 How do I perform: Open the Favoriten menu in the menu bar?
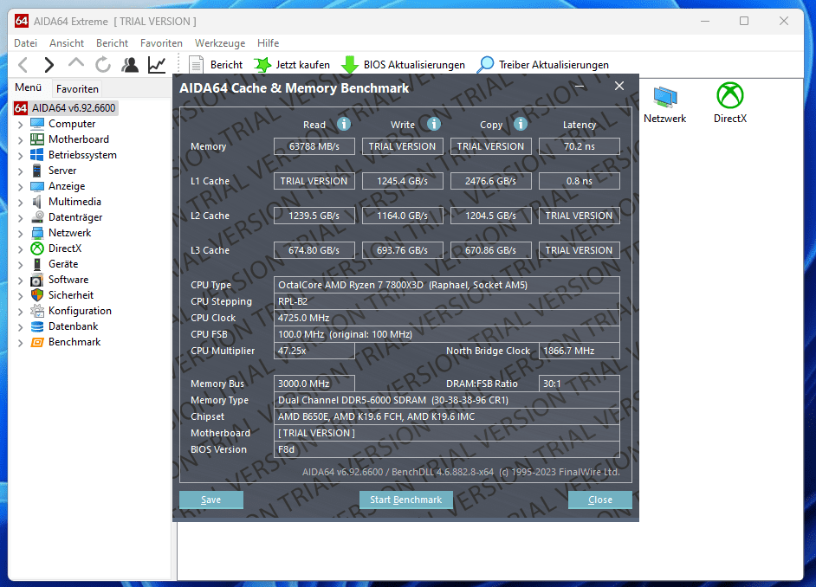point(161,43)
